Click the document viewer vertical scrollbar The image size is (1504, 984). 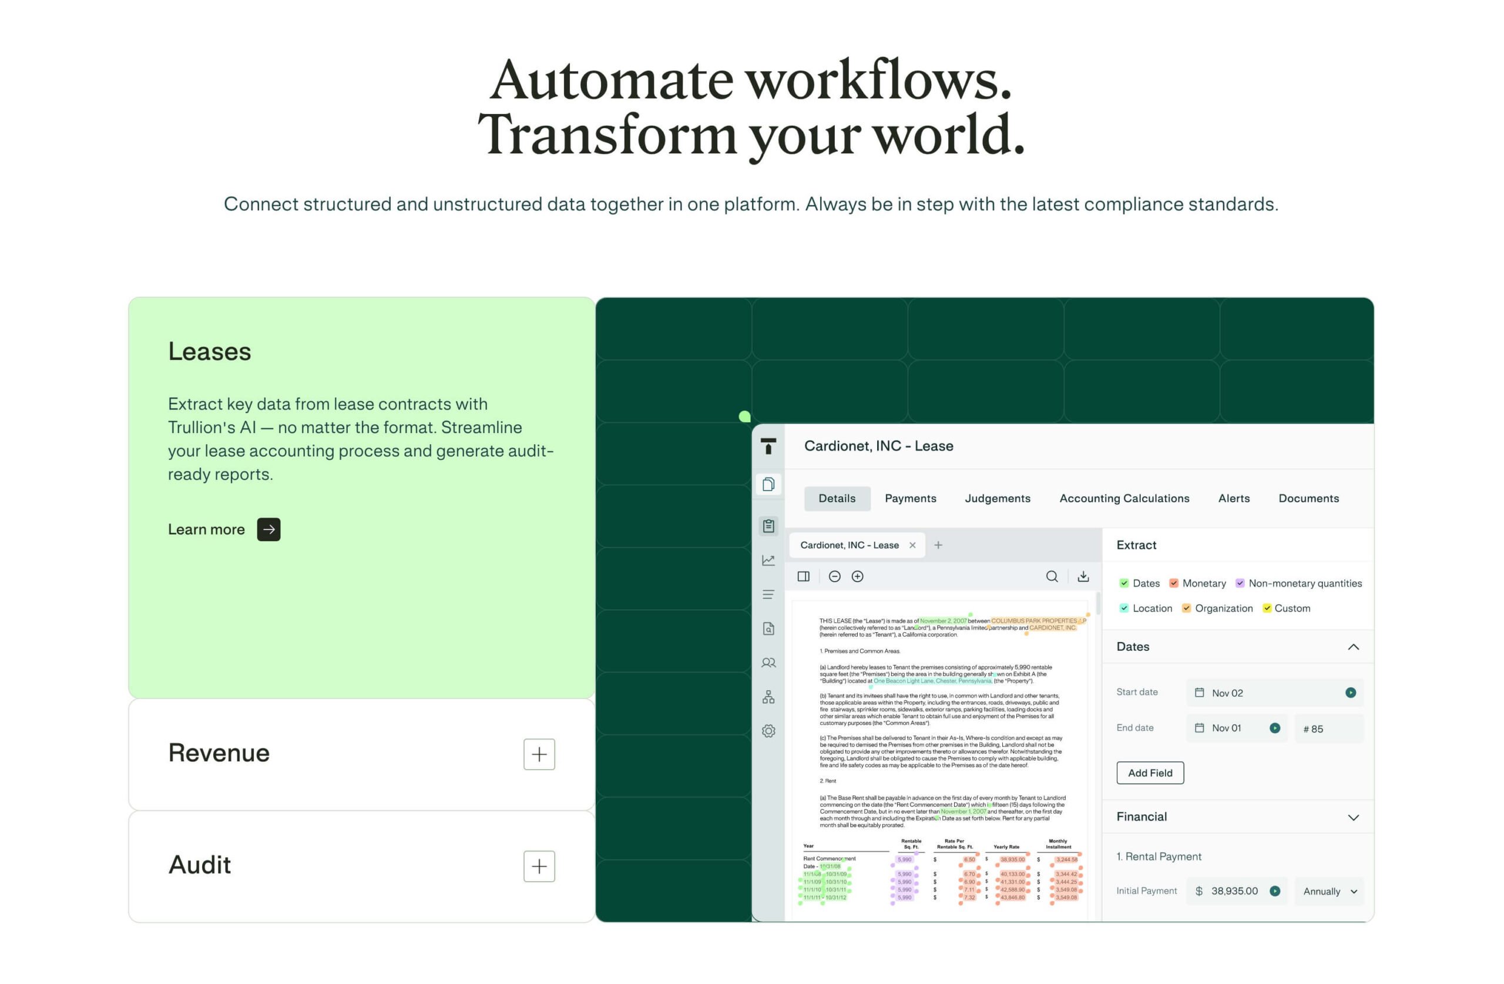[x=1098, y=603]
